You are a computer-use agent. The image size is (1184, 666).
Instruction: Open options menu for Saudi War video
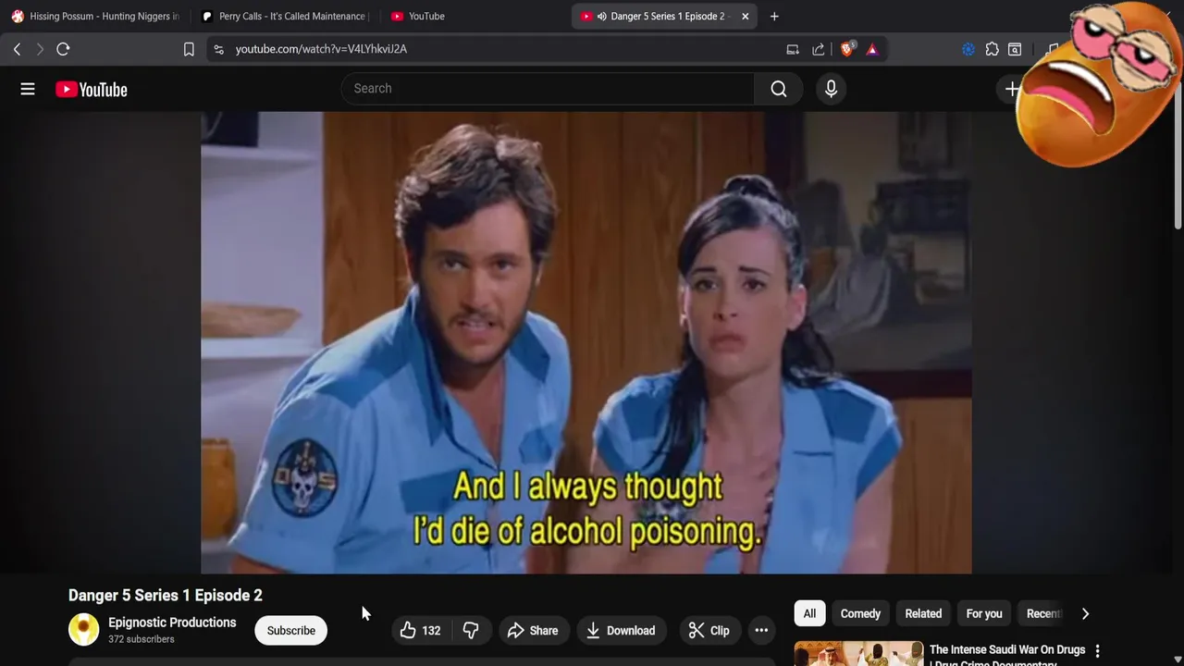coord(1097,651)
